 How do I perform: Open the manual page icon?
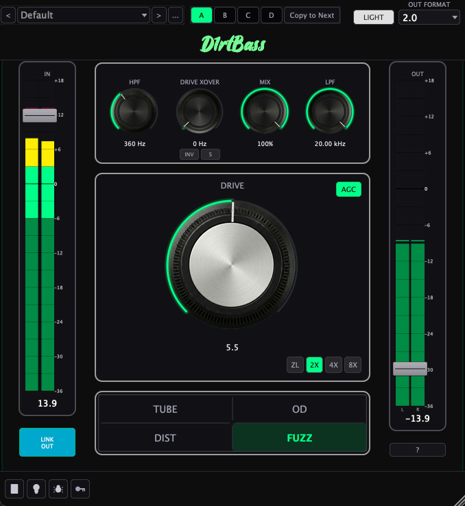14,489
